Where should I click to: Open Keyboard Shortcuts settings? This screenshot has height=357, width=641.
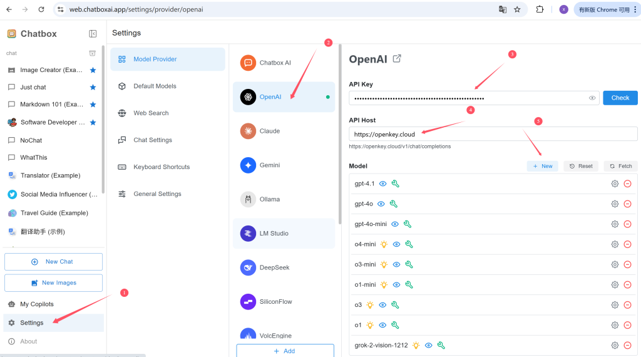168,167
